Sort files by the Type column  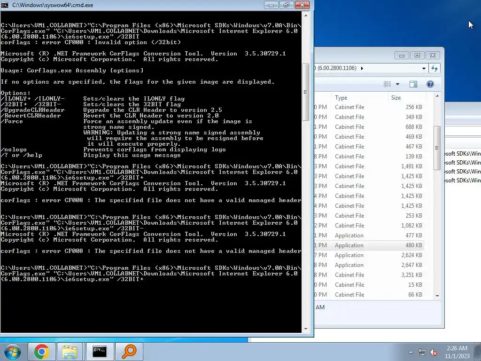click(341, 98)
